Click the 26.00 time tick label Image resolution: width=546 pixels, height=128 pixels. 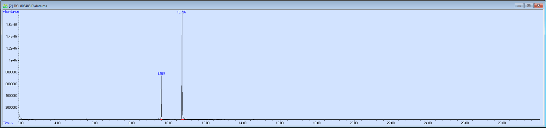coord(465,123)
